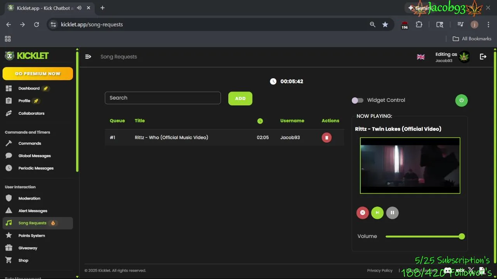Open the Shop page in sidebar

[23, 260]
